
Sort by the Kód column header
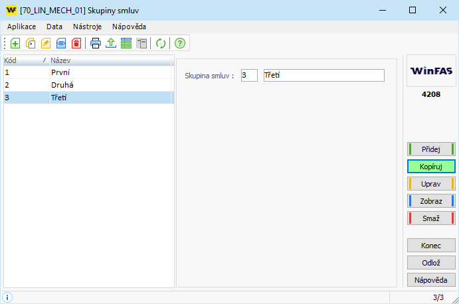click(27, 60)
